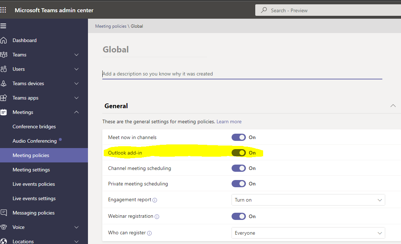Collapse the Meetings section
This screenshot has width=401, height=244.
[76, 112]
